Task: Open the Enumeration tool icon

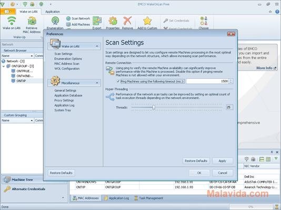Action: [55, 21]
